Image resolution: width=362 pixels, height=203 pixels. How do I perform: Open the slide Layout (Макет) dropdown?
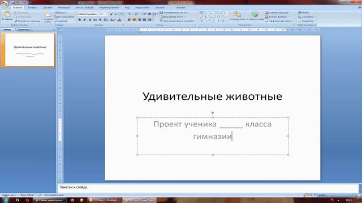coord(61,12)
